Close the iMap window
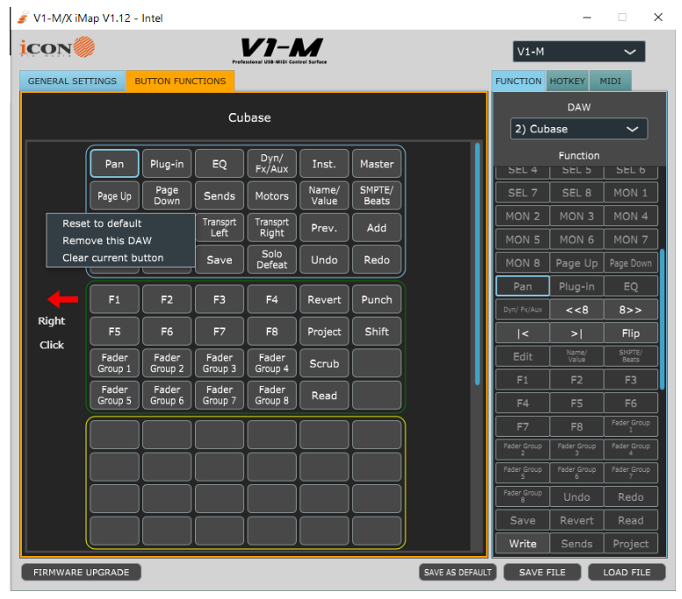The width and height of the screenshot is (682, 599). [658, 18]
